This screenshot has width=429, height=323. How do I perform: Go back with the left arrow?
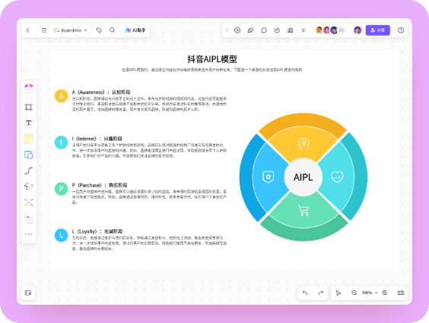28,30
